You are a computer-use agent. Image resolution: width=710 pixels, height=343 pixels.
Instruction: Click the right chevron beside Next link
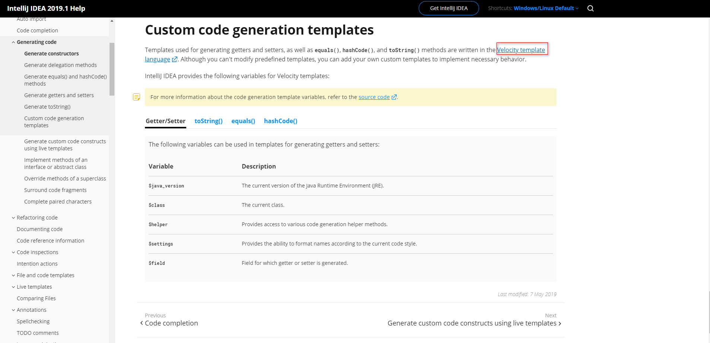(x=559, y=323)
